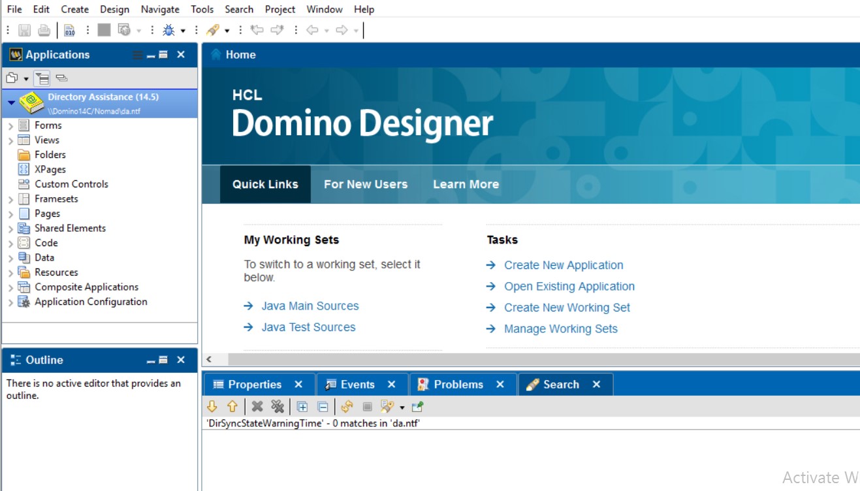This screenshot has width=860, height=491.
Task: Click the flashlight search icon in main toolbar
Action: coord(212,30)
